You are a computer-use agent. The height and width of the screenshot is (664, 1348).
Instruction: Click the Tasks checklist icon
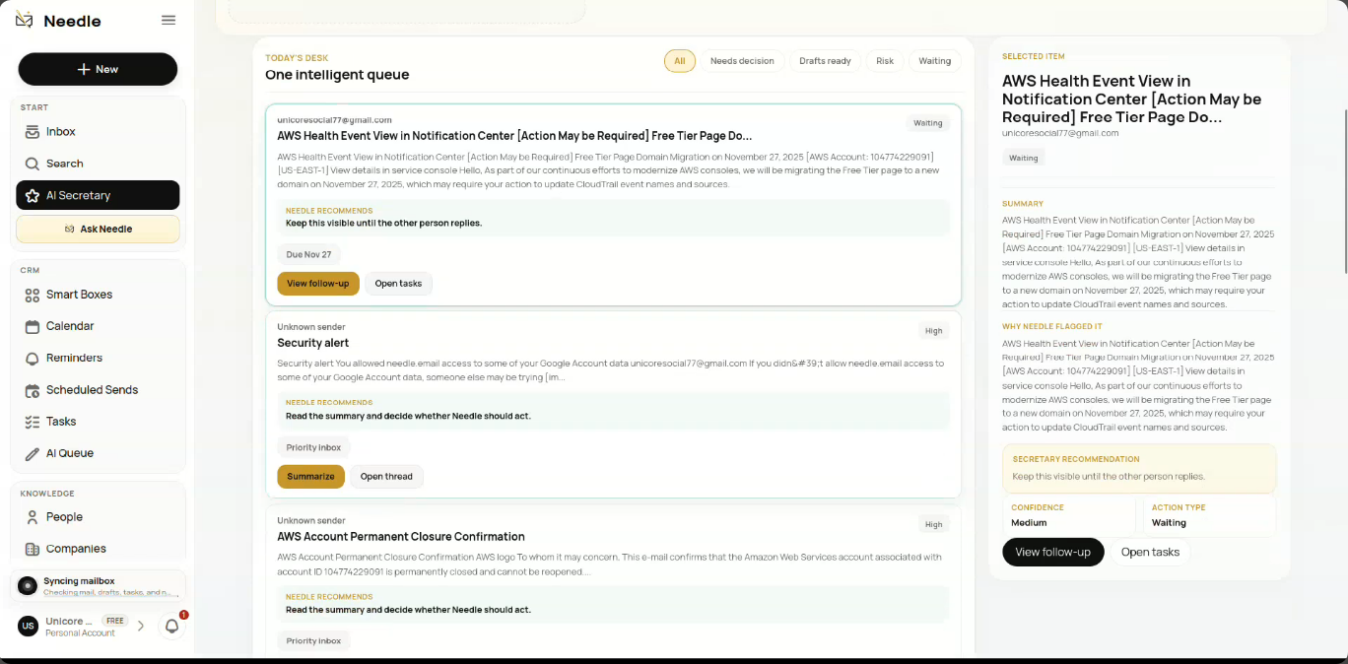pos(33,422)
